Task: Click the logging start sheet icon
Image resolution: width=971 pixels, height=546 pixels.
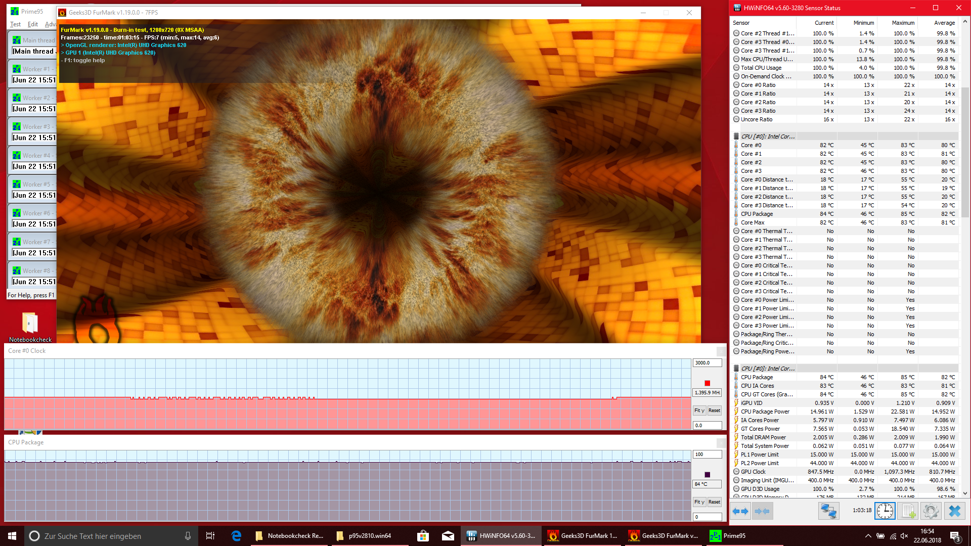Action: (908, 511)
